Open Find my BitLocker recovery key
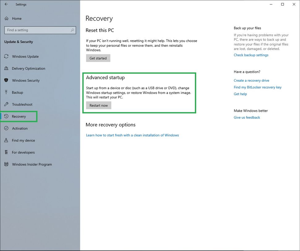The height and width of the screenshot is (251, 300). (x=257, y=87)
